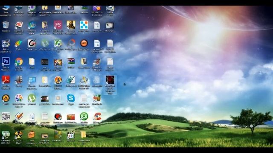Launch Skype from the desktop

[71, 98]
